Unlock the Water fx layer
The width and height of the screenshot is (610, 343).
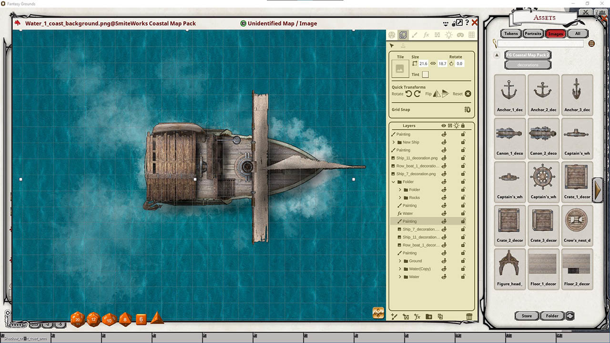click(x=463, y=213)
